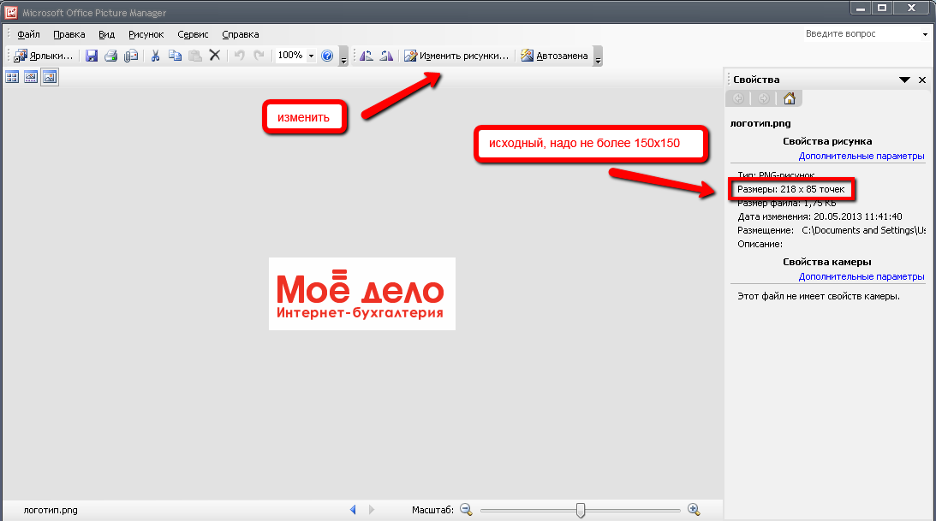Screen dimensions: 936x521
Task: Open first Дополнительные параметры link under Свойства рисунка
Action: pos(861,156)
